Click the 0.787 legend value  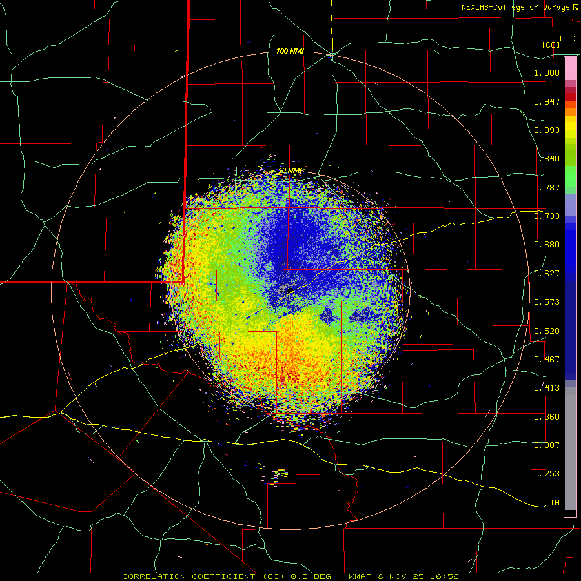click(547, 187)
